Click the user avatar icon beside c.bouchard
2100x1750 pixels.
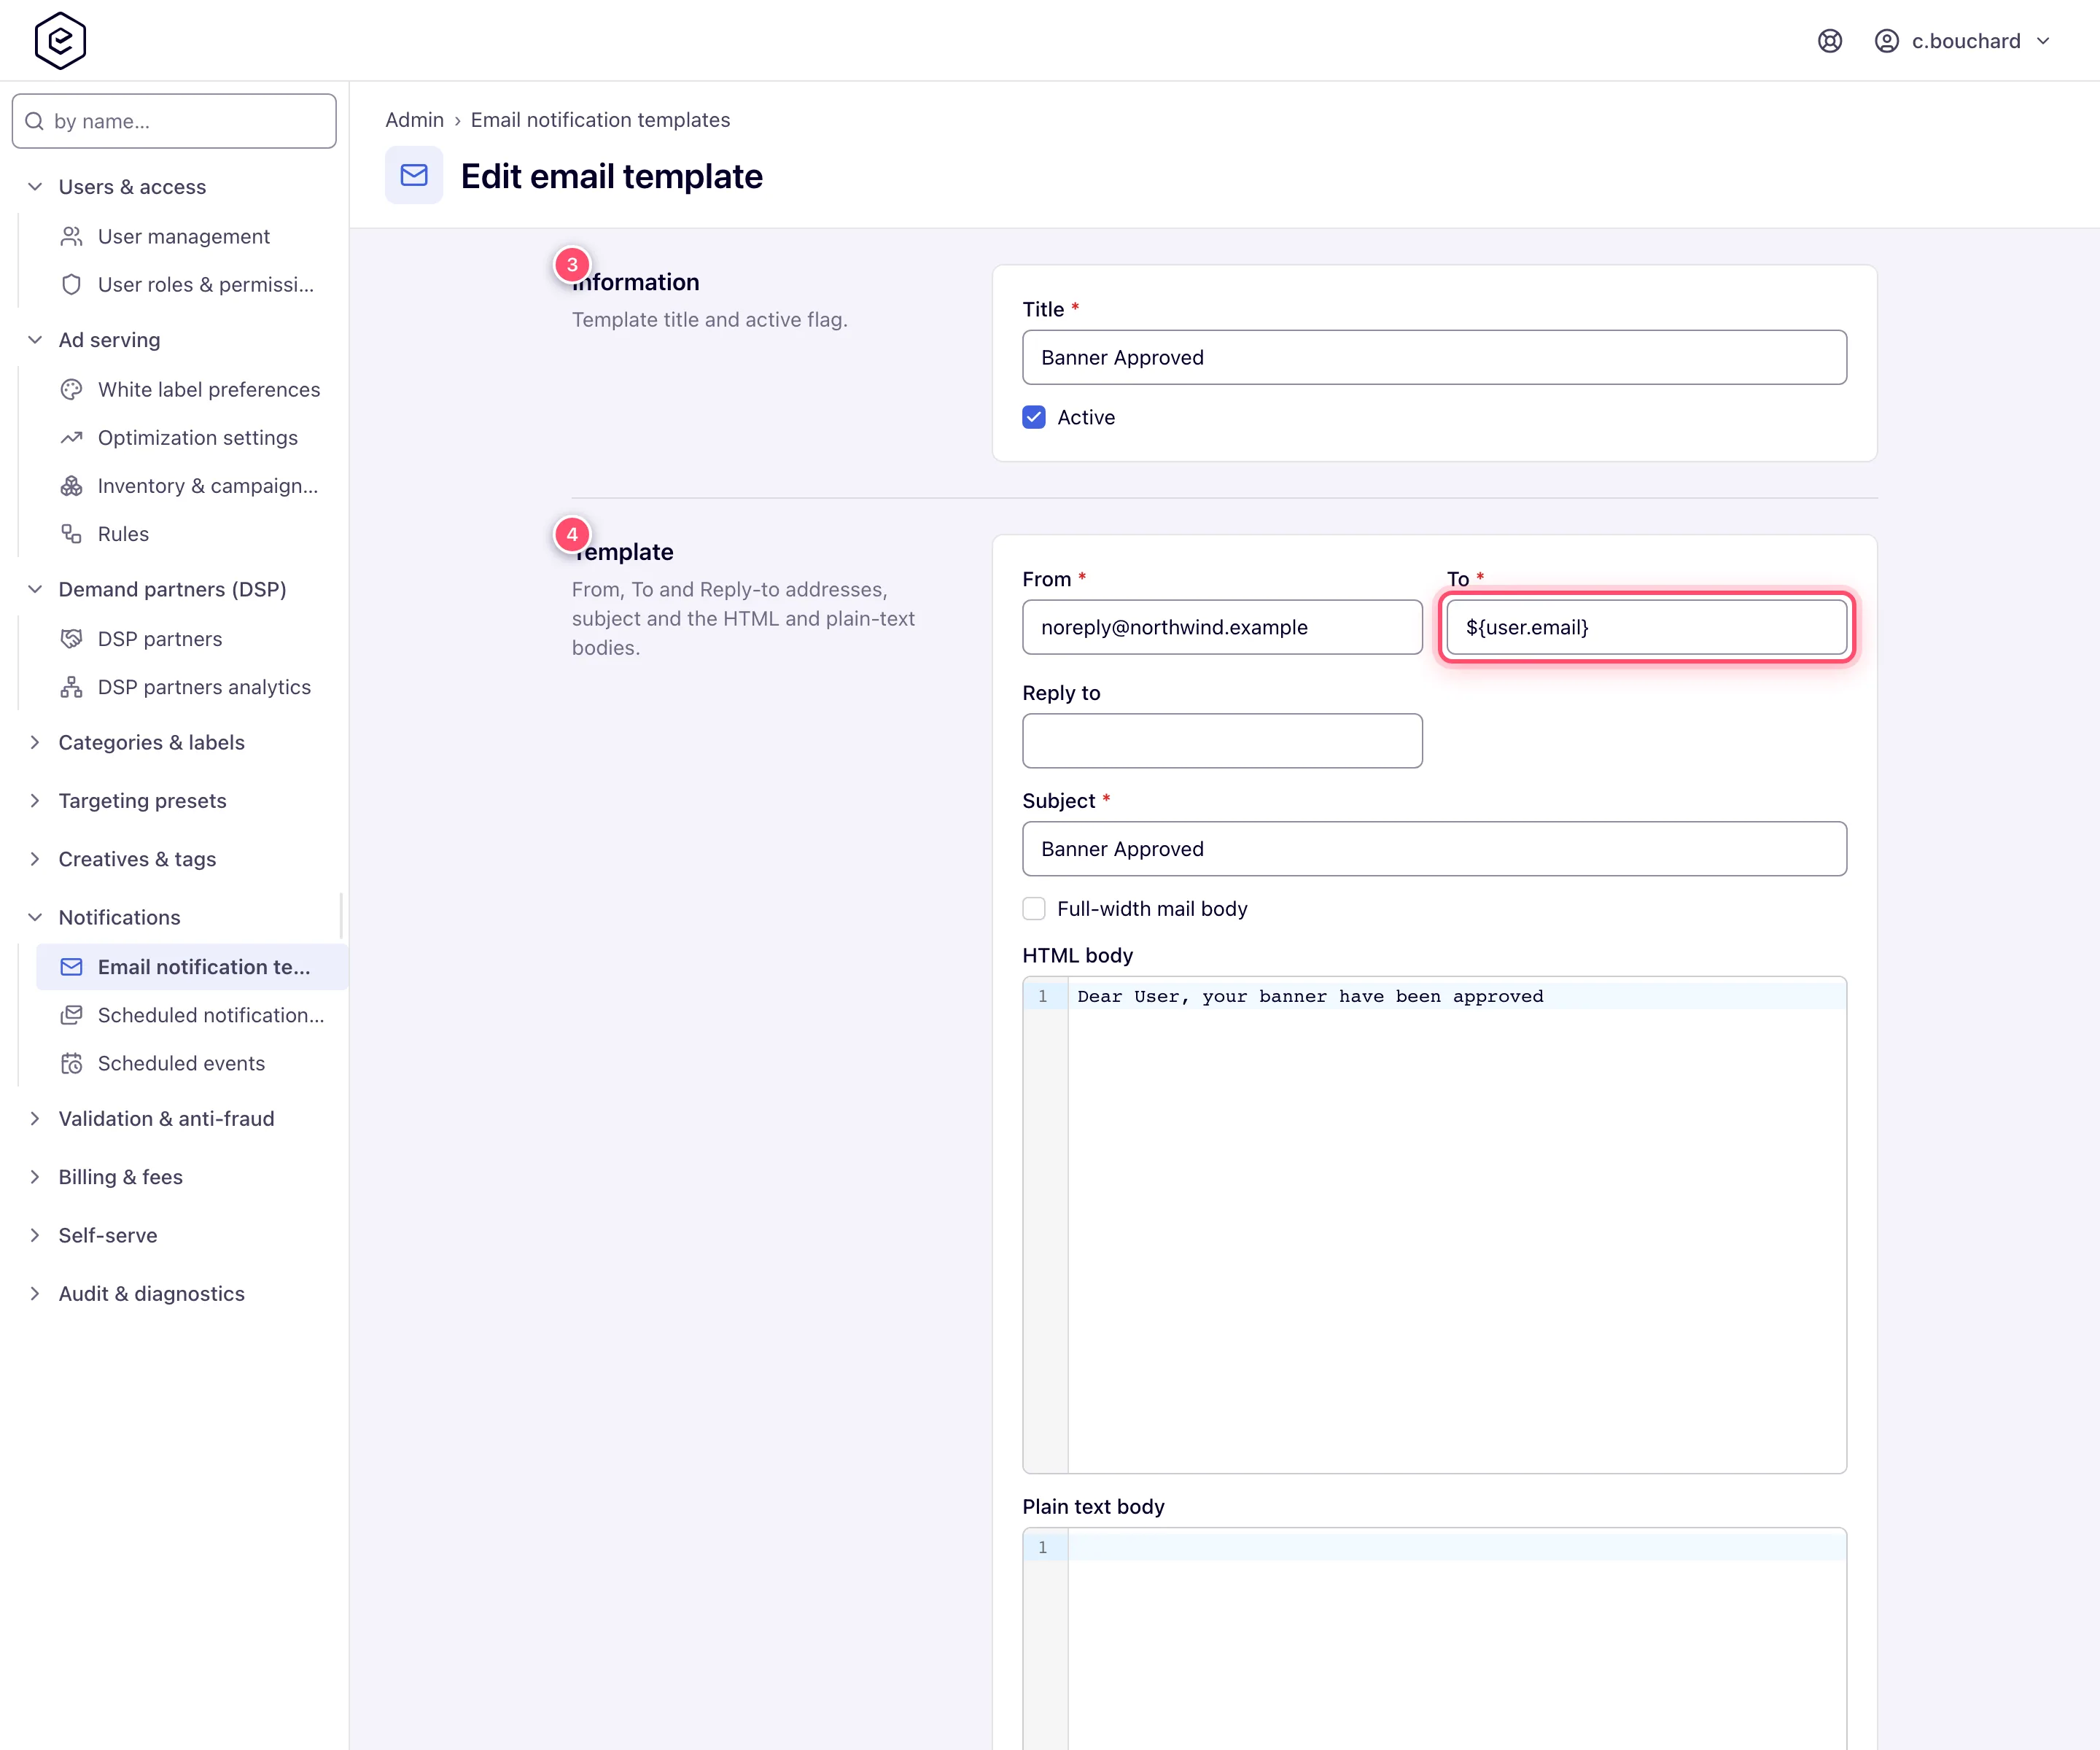coord(1887,41)
